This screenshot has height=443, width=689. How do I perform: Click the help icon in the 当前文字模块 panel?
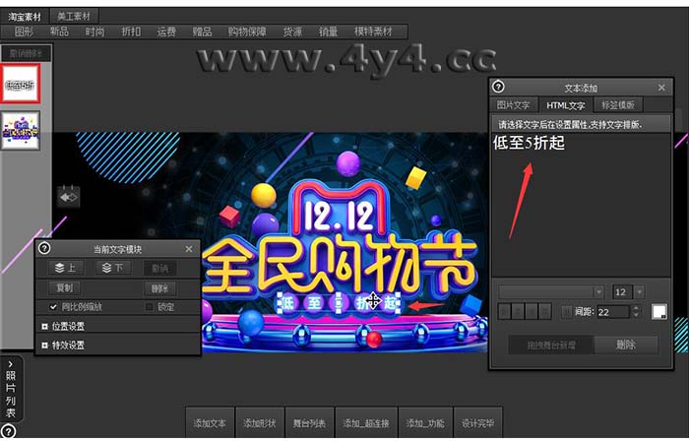(x=44, y=249)
